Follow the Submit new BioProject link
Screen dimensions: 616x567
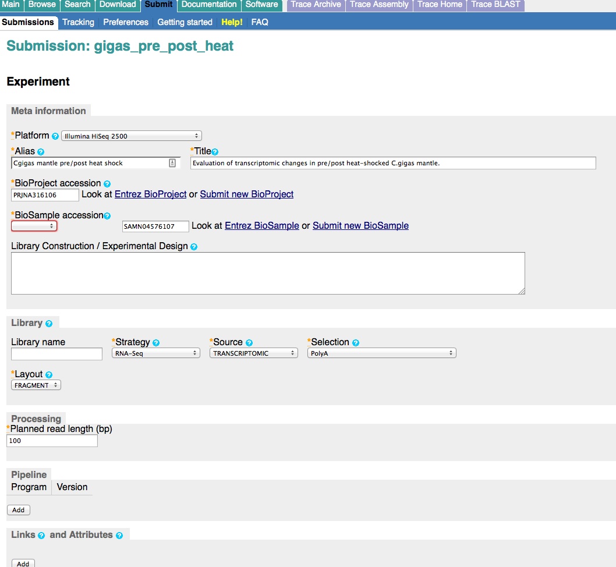coord(247,194)
